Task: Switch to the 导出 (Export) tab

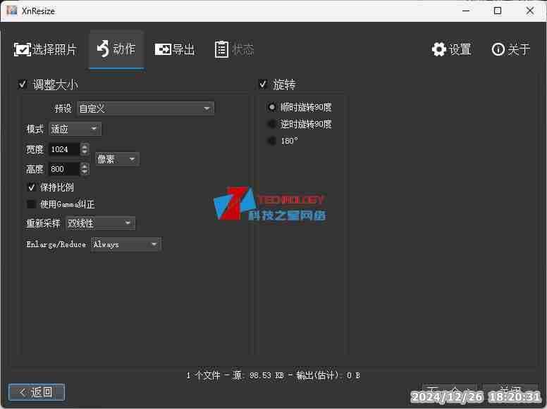Action: pos(175,49)
